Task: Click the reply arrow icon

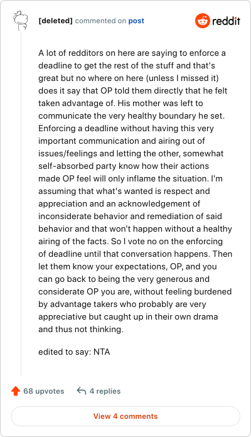Action: point(82,391)
